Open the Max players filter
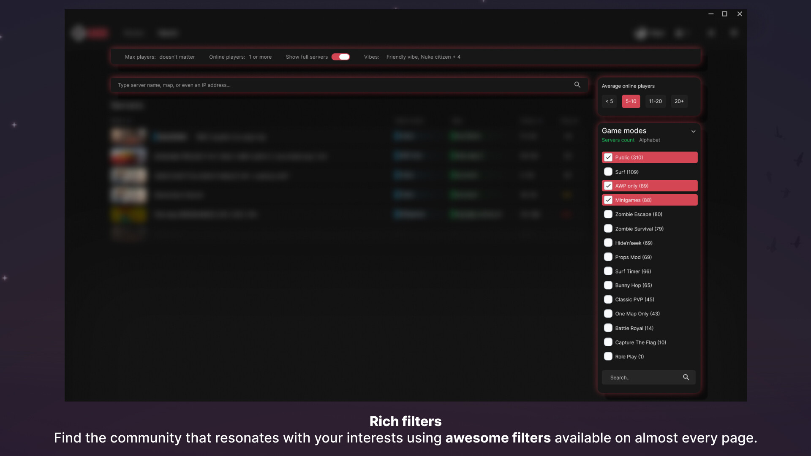This screenshot has width=811, height=456. point(160,57)
